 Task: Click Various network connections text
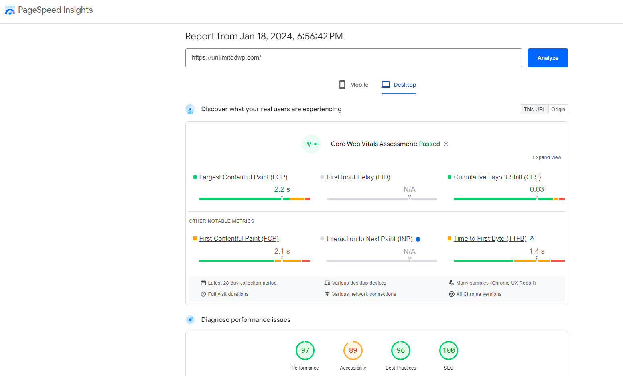pos(364,294)
